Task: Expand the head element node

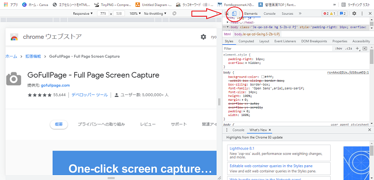Action: click(228, 23)
